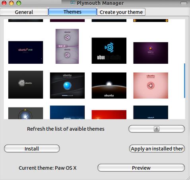Click the theme list vertical scrollbar
Viewport: 190px width, 180px height.
tap(184, 81)
